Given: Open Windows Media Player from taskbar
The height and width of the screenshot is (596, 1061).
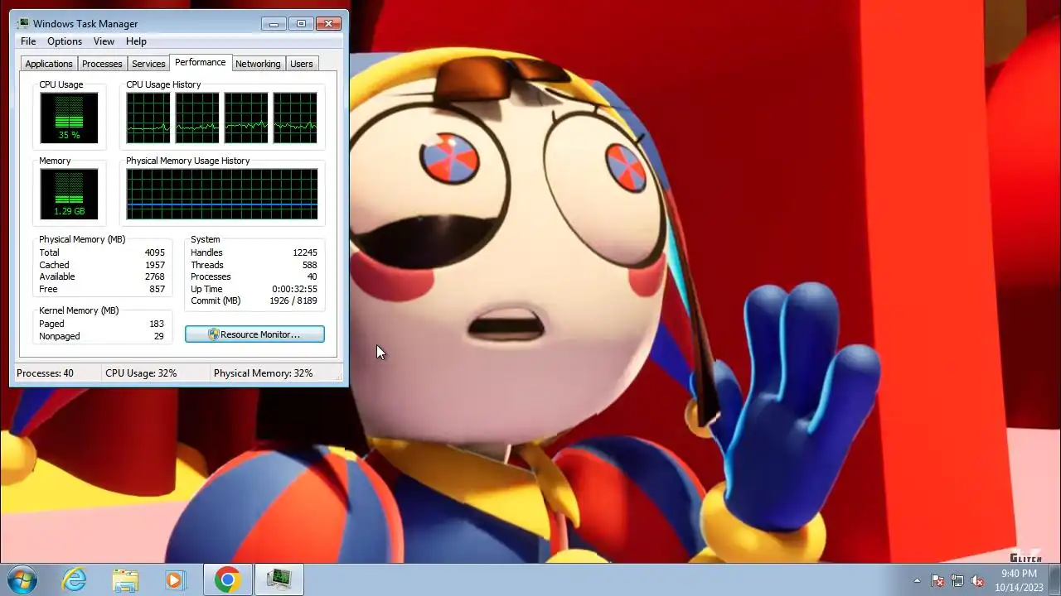Looking at the screenshot, I should tap(175, 579).
